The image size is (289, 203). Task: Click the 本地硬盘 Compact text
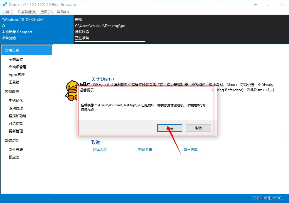pos(17,32)
